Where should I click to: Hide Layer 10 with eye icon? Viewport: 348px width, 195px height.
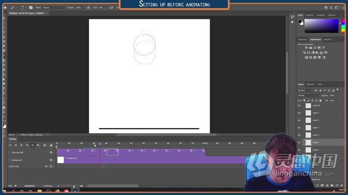(x=299, y=105)
